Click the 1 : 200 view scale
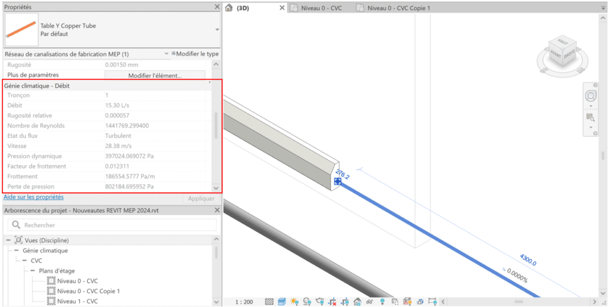The width and height of the screenshot is (609, 307). (x=244, y=302)
